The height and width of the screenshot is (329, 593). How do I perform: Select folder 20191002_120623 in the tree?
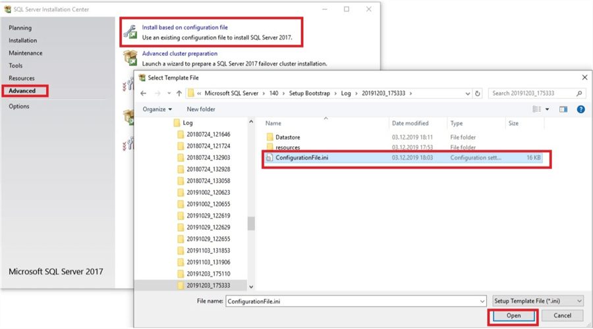point(208,192)
